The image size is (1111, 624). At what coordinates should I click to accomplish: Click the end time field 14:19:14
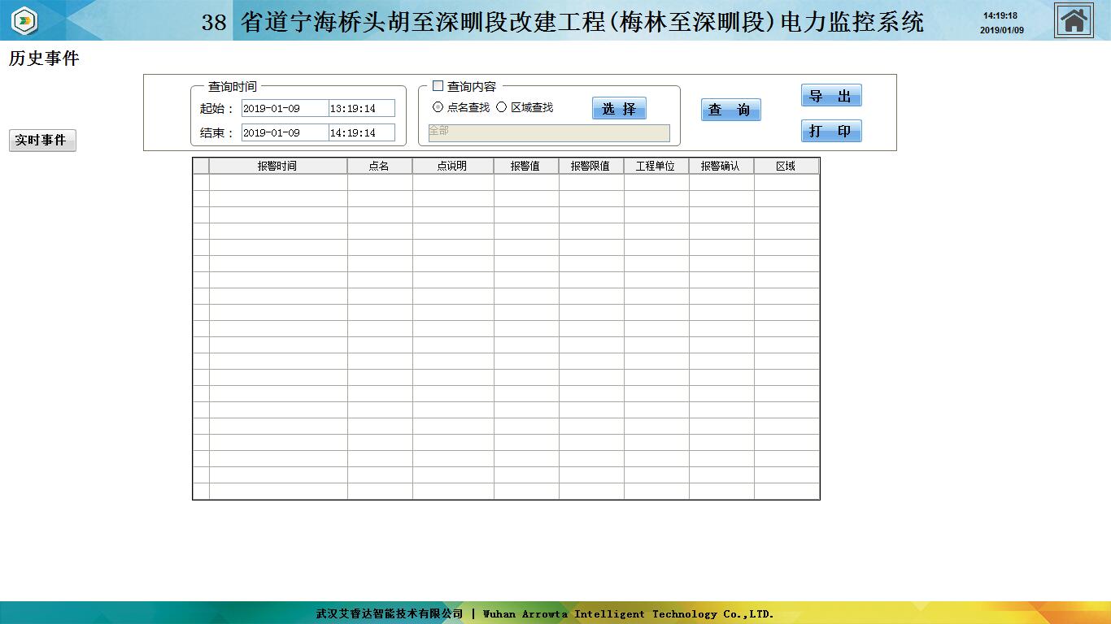click(x=361, y=132)
